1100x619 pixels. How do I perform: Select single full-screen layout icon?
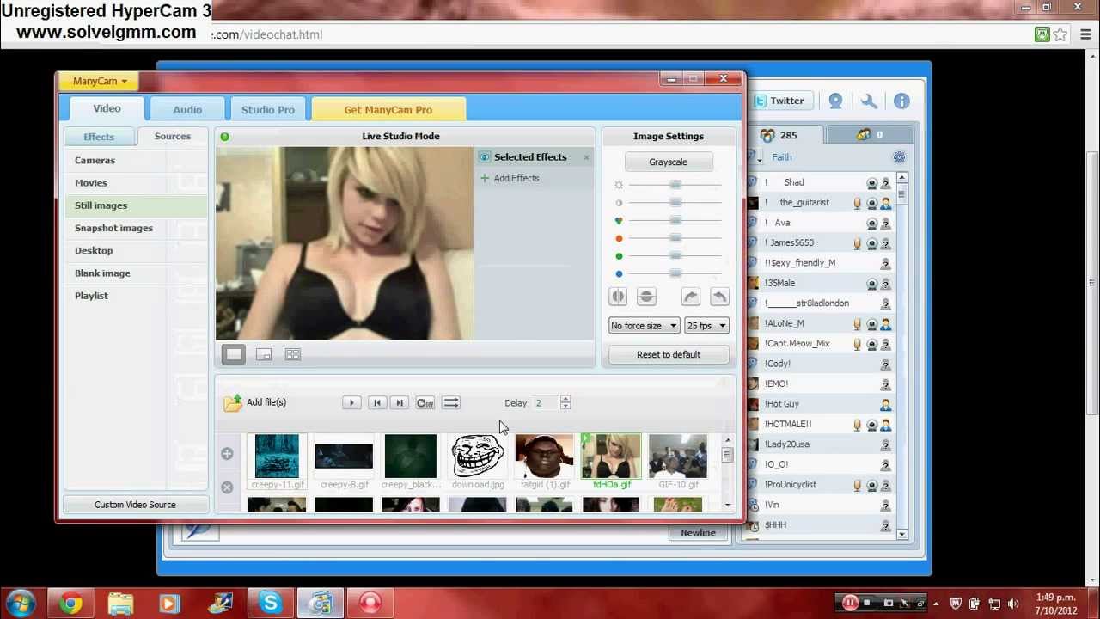click(x=234, y=354)
